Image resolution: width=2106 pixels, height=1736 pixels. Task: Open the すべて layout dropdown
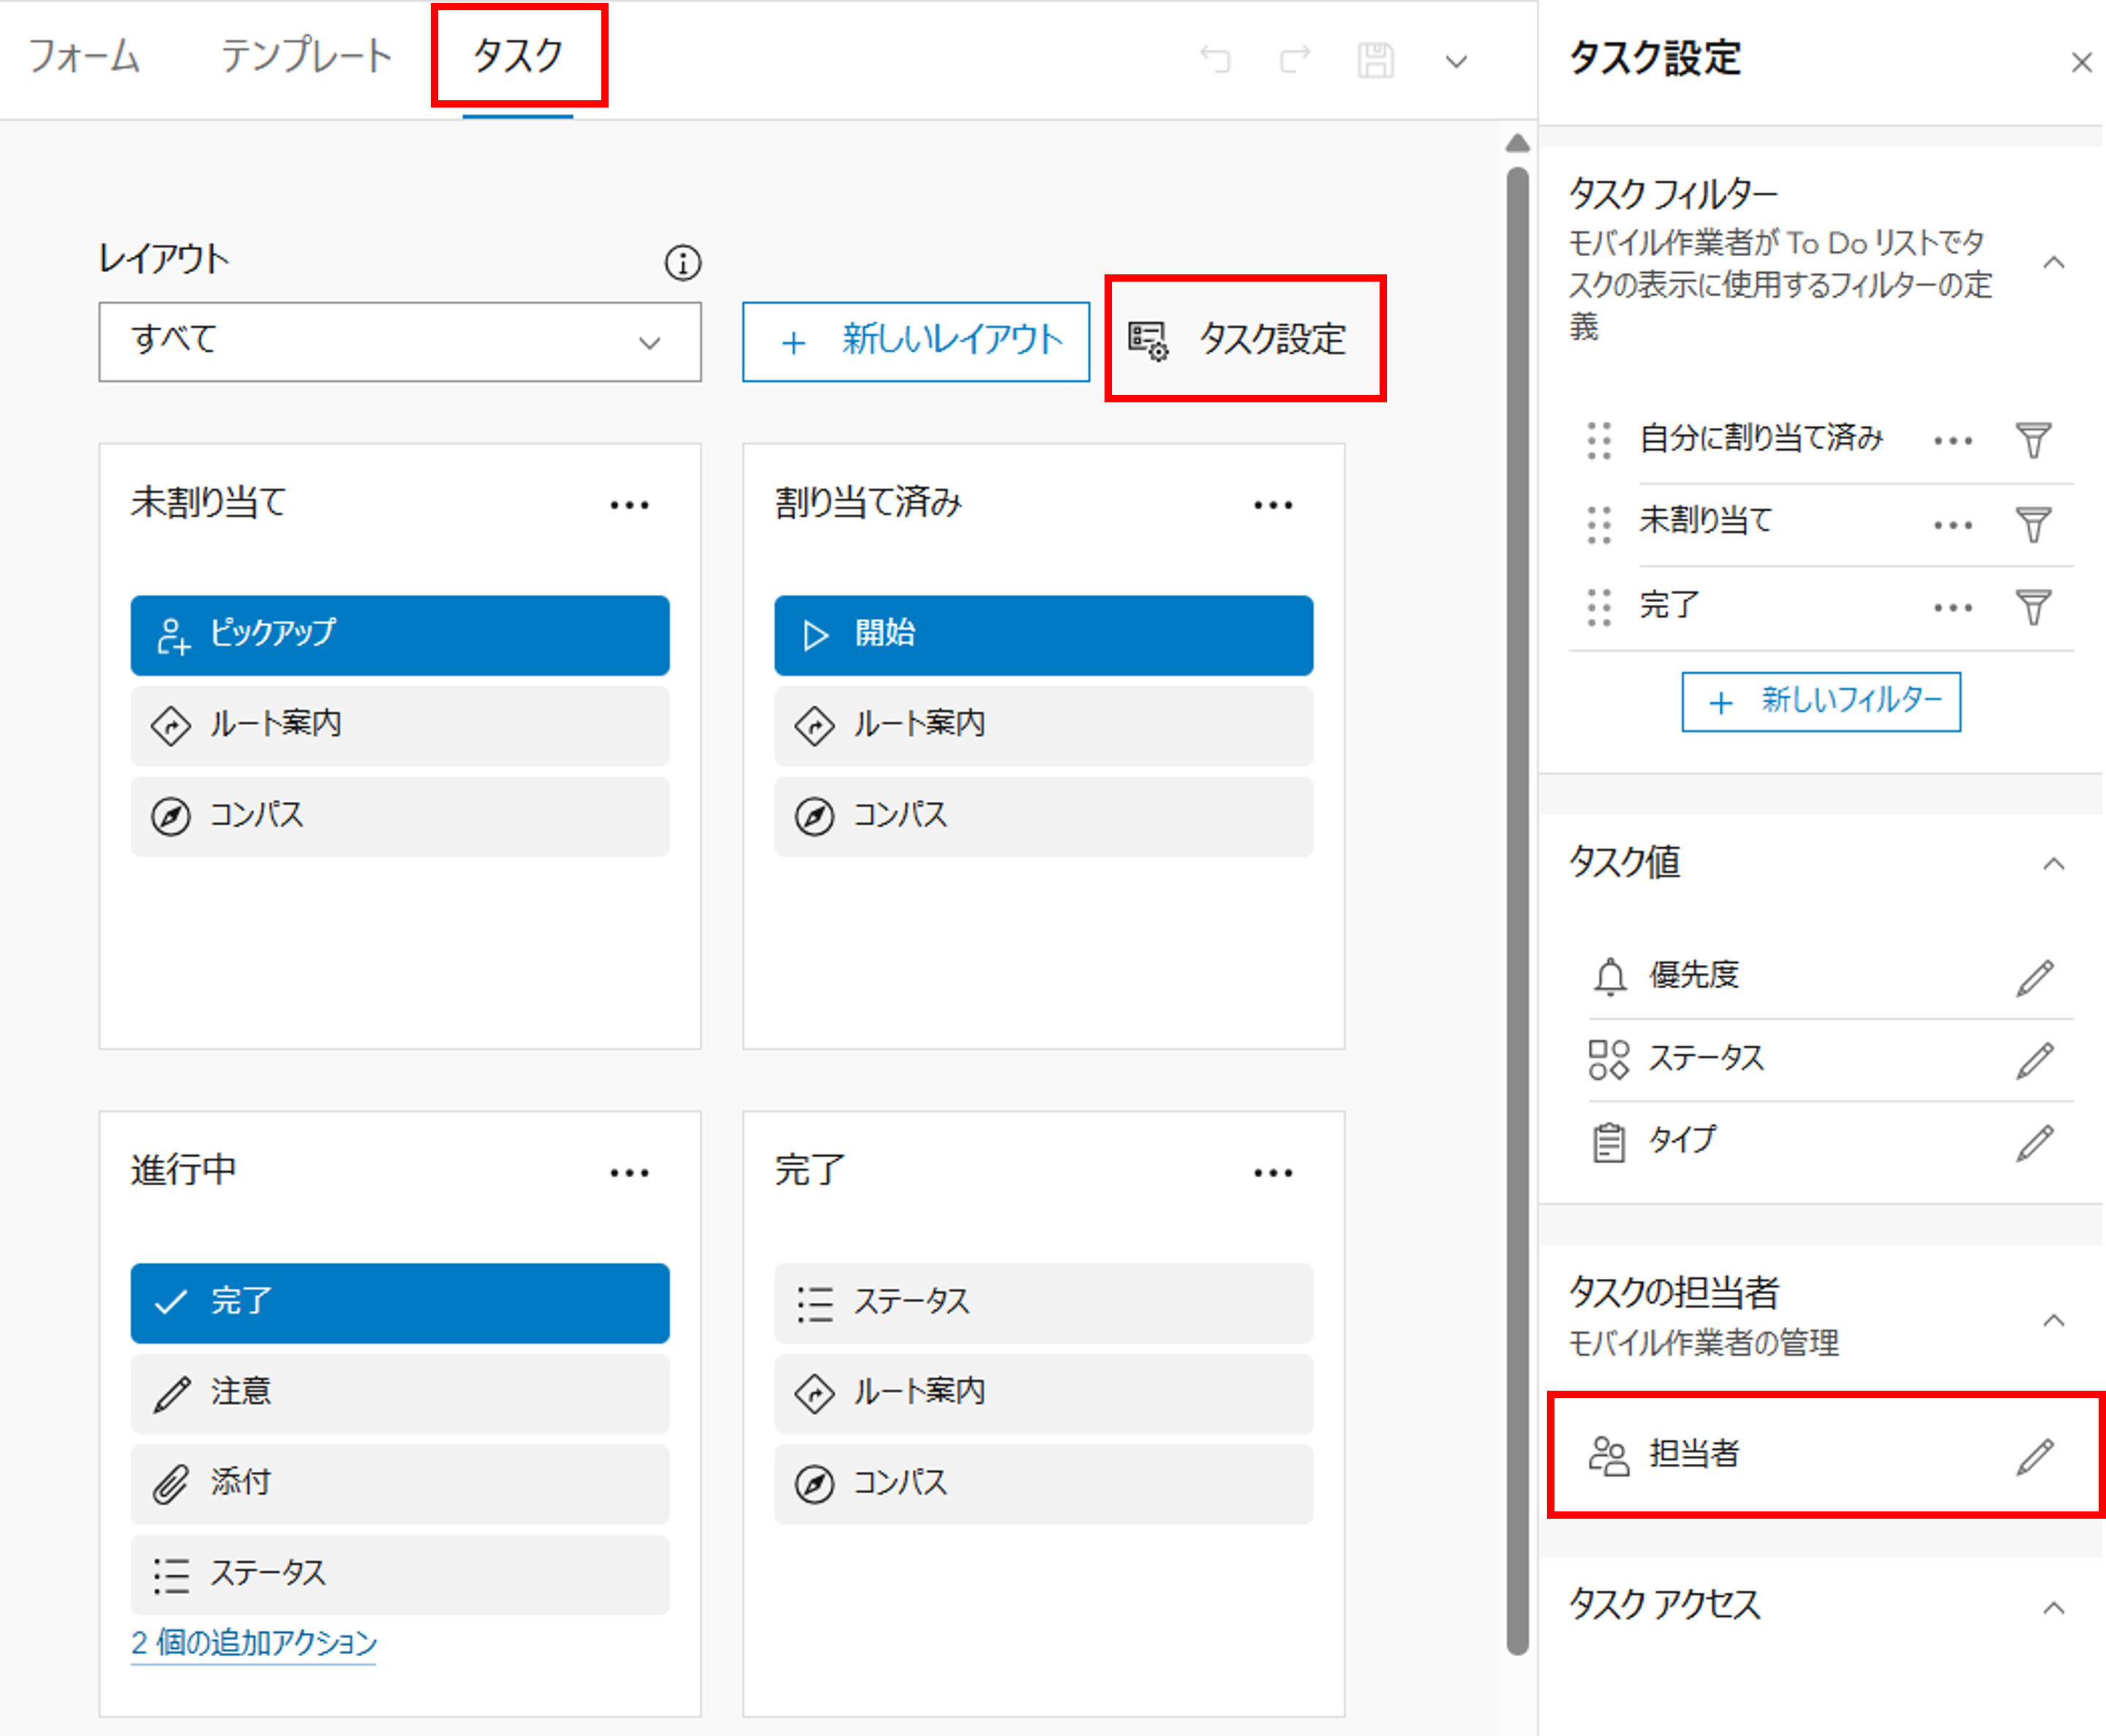click(399, 342)
